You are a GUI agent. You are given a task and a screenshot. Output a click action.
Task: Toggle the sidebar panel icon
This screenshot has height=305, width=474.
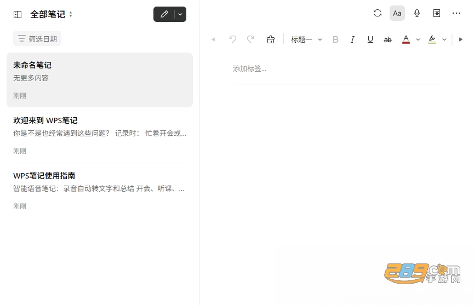18,14
